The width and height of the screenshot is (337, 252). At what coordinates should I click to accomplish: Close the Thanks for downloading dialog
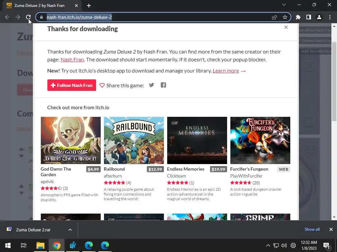tap(286, 27)
